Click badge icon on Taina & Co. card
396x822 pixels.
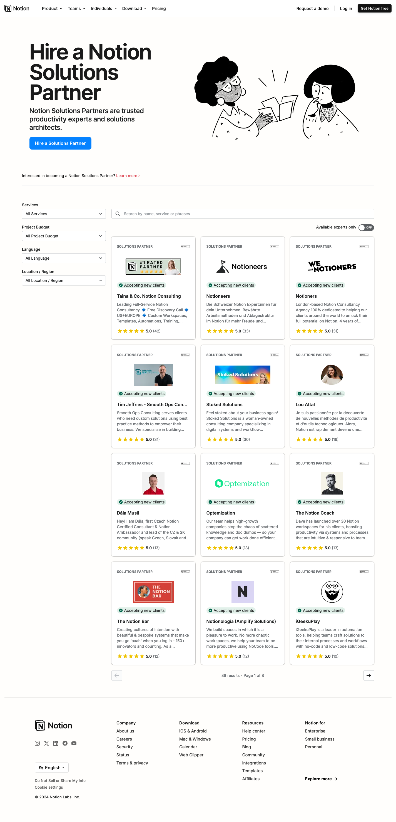185,246
